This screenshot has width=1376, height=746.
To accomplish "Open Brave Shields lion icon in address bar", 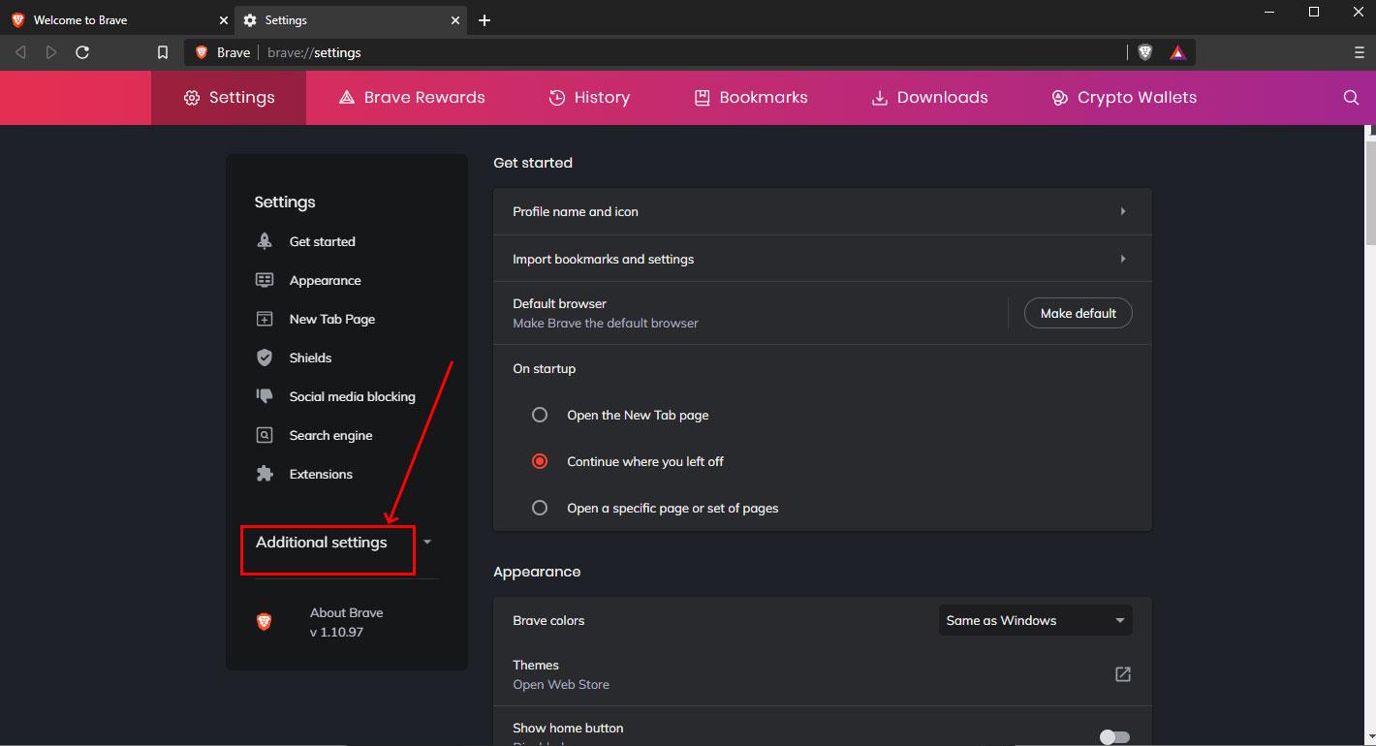I will (1145, 52).
